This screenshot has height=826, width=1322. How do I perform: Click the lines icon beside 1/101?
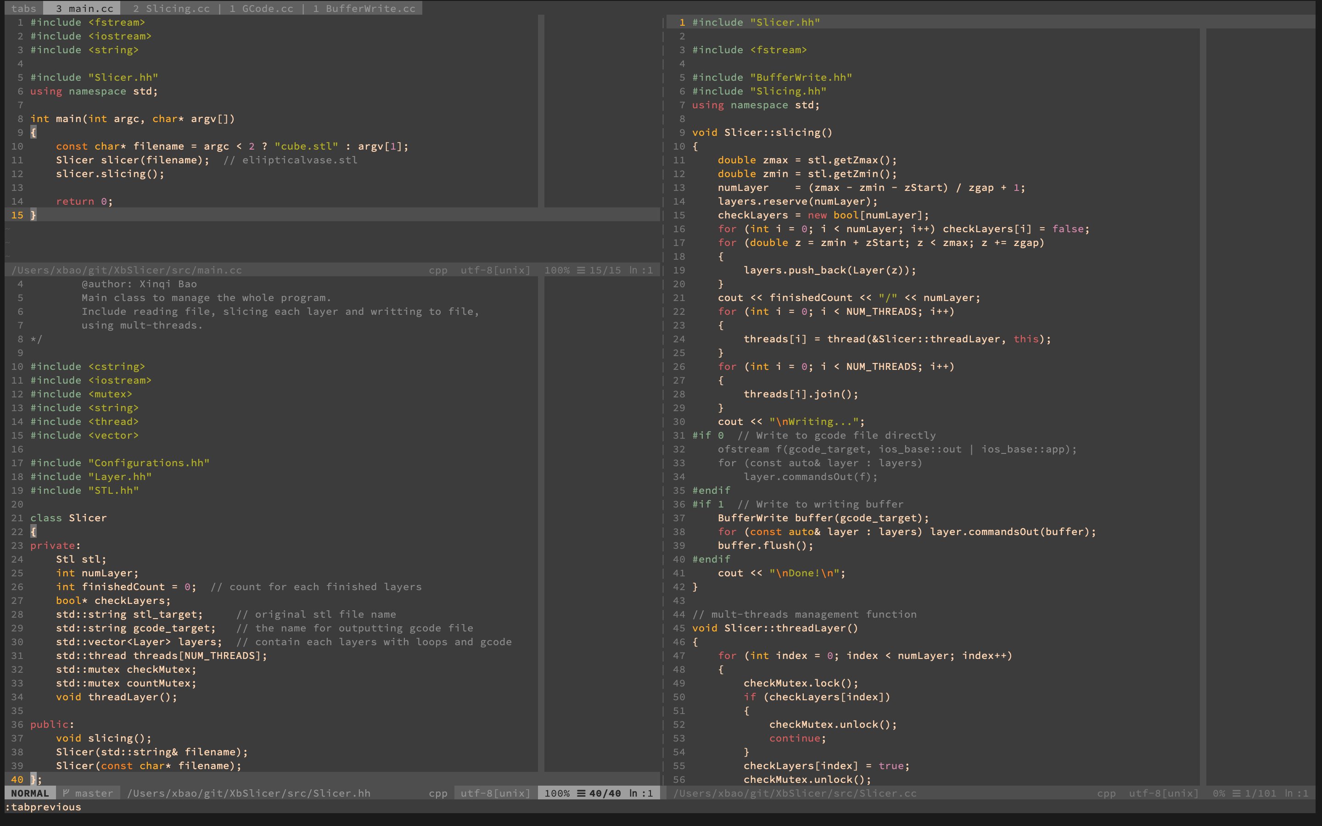point(1236,793)
